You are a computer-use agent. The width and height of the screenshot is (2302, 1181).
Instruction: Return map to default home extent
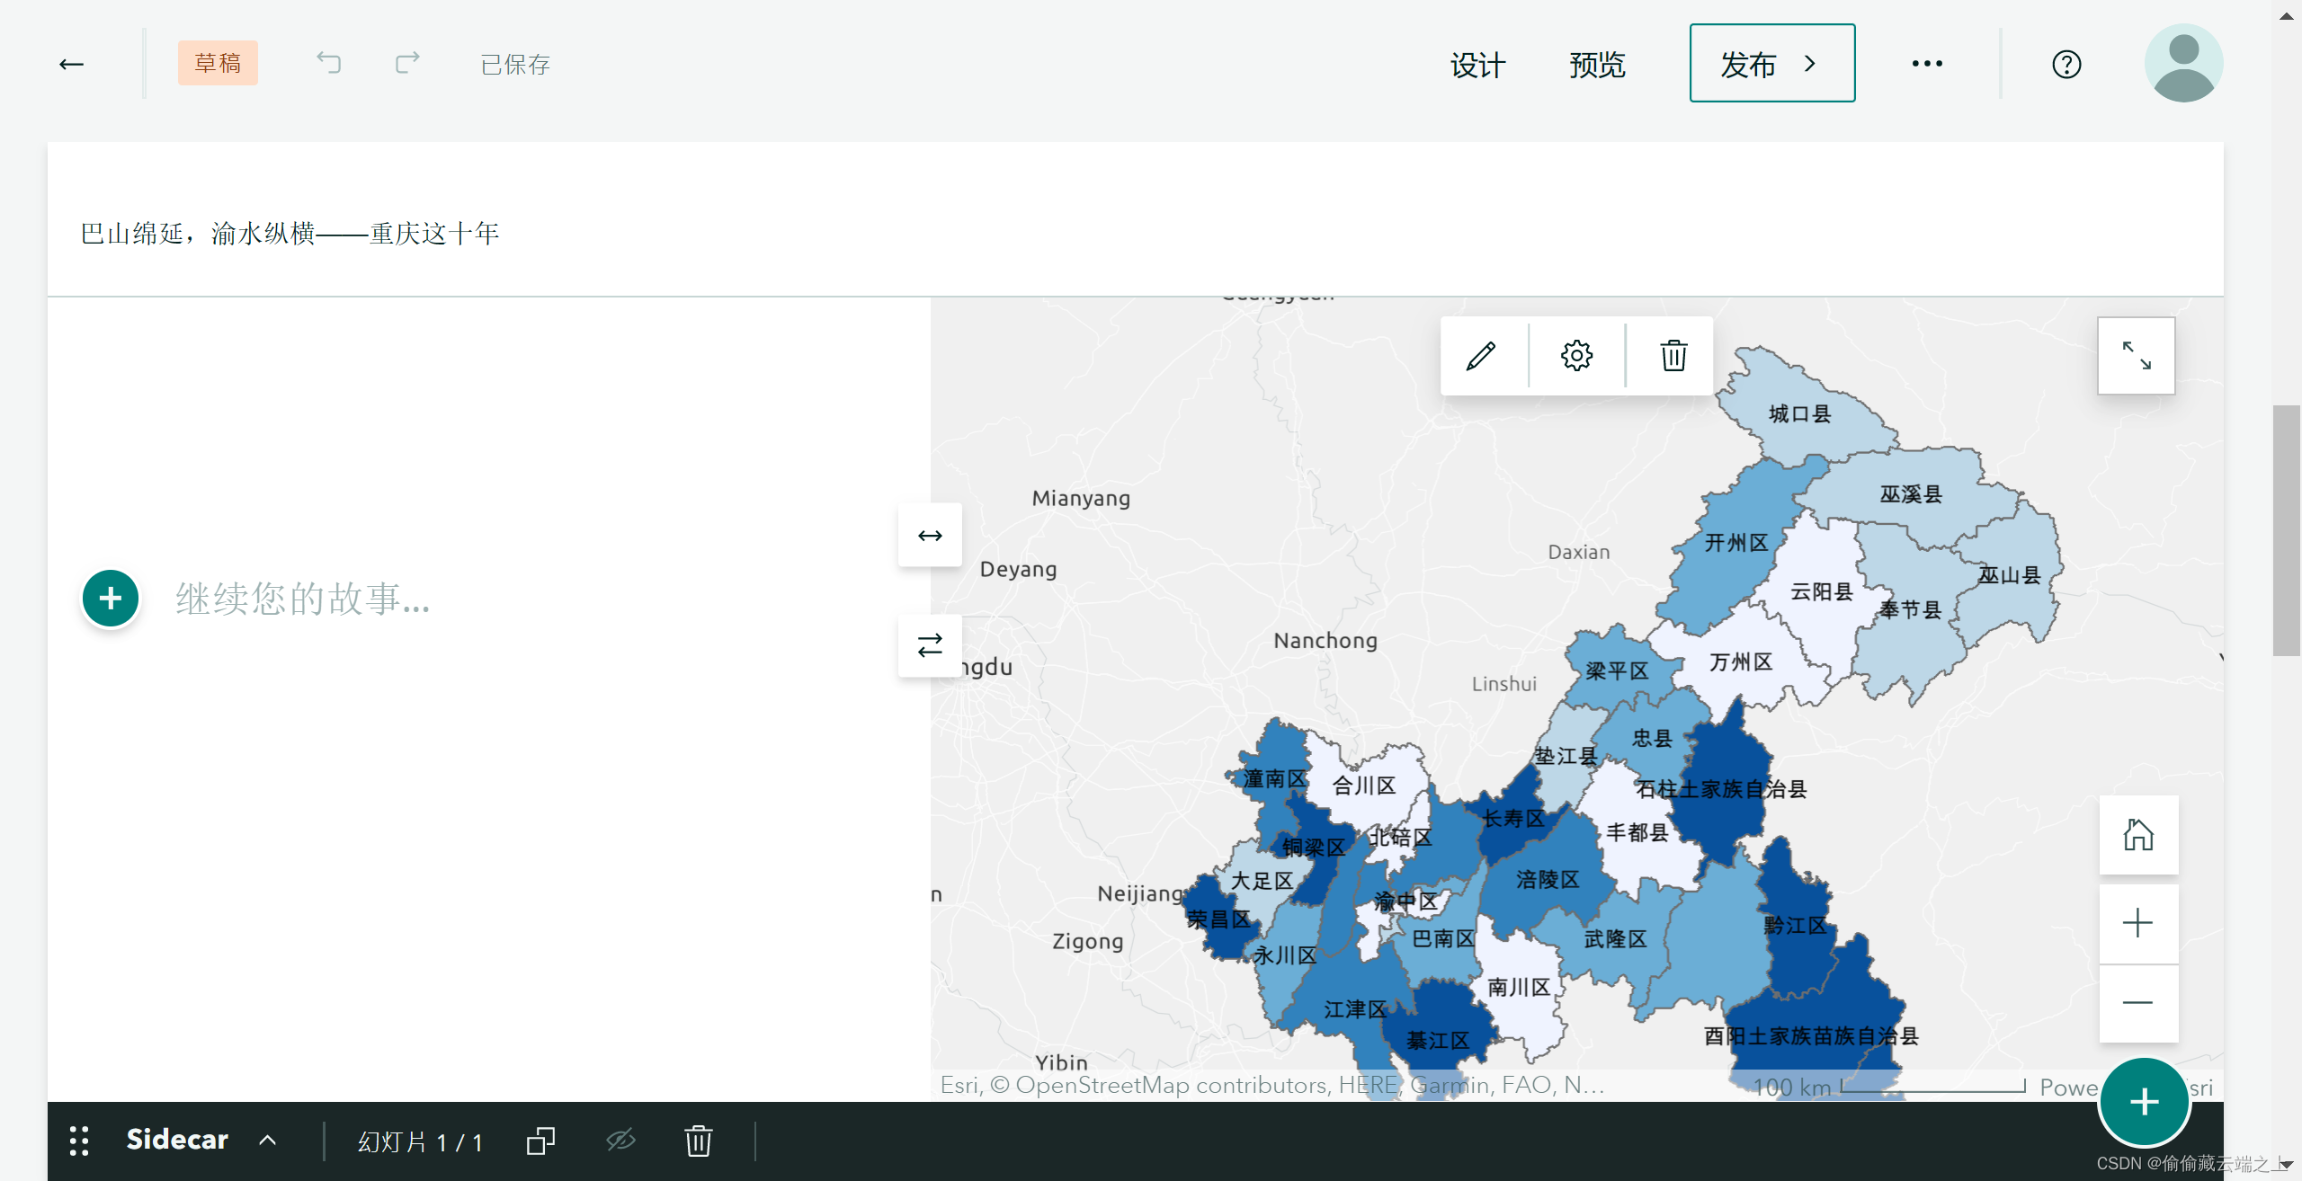pyautogui.click(x=2138, y=834)
